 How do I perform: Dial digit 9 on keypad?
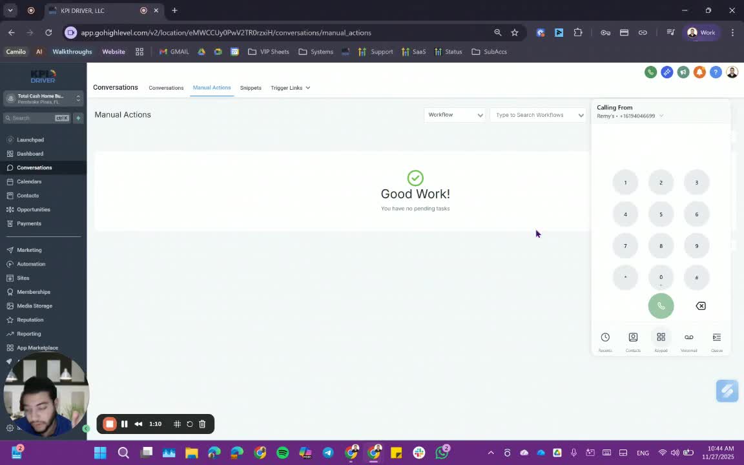[x=697, y=246]
